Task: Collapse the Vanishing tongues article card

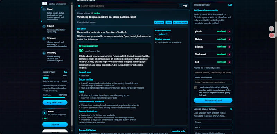Action: coord(159,22)
